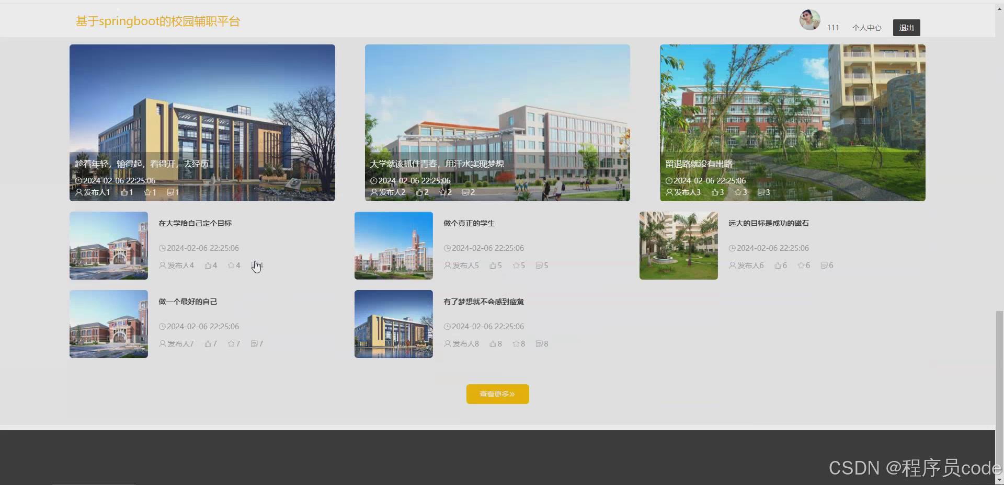Click the 查看更多 button
The height and width of the screenshot is (485, 1004).
(498, 394)
